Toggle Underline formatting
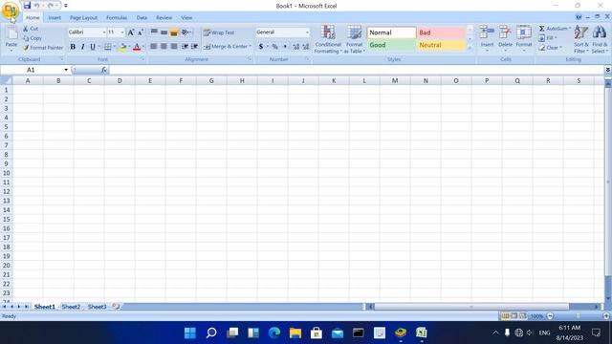 coord(93,47)
